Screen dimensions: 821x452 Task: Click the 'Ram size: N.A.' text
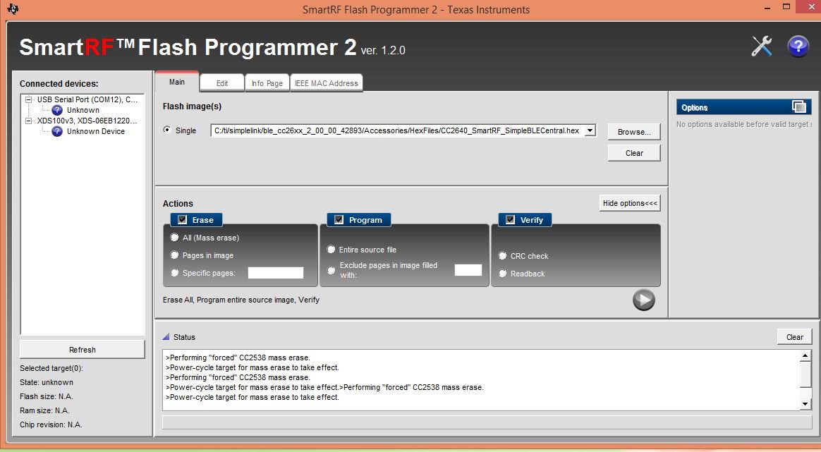44,410
